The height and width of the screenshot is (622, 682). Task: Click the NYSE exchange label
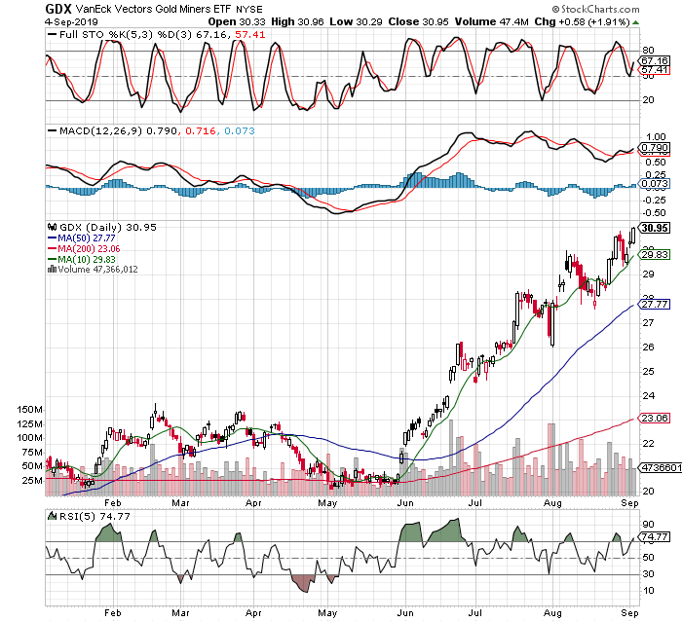[x=249, y=10]
